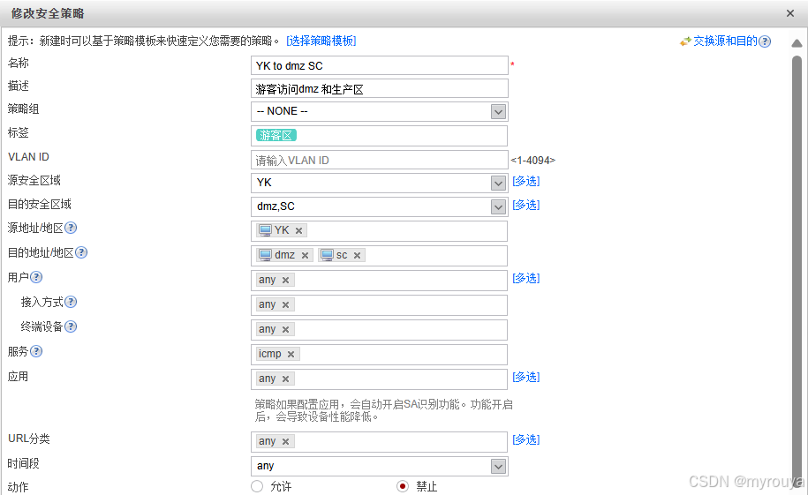Select the 禁止 action radio button
This screenshot has width=808, height=495.
403,486
